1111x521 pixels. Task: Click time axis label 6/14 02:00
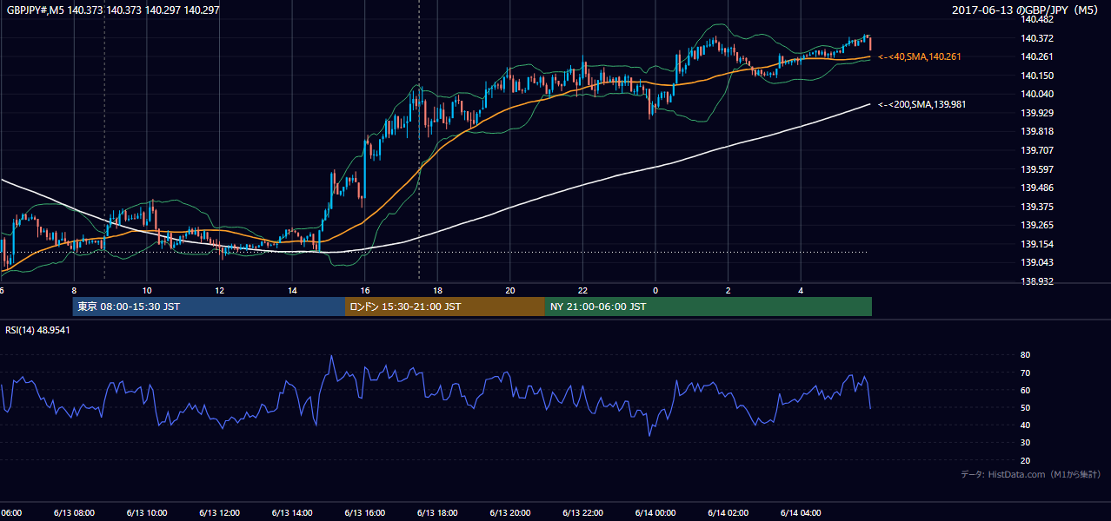pos(728,512)
